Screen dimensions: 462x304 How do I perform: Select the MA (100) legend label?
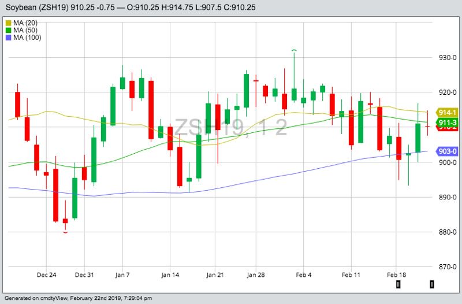pos(27,38)
